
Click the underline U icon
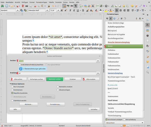(x=78, y=10)
